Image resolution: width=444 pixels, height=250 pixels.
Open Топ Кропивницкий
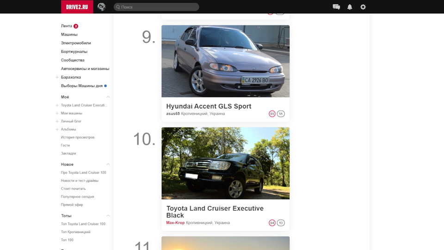(x=75, y=232)
